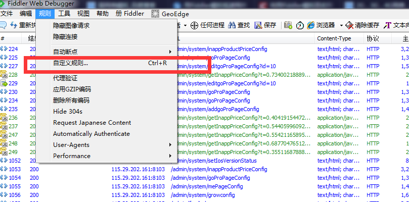
Task: Click the 文本向导 T wizard icon
Action: point(388,25)
